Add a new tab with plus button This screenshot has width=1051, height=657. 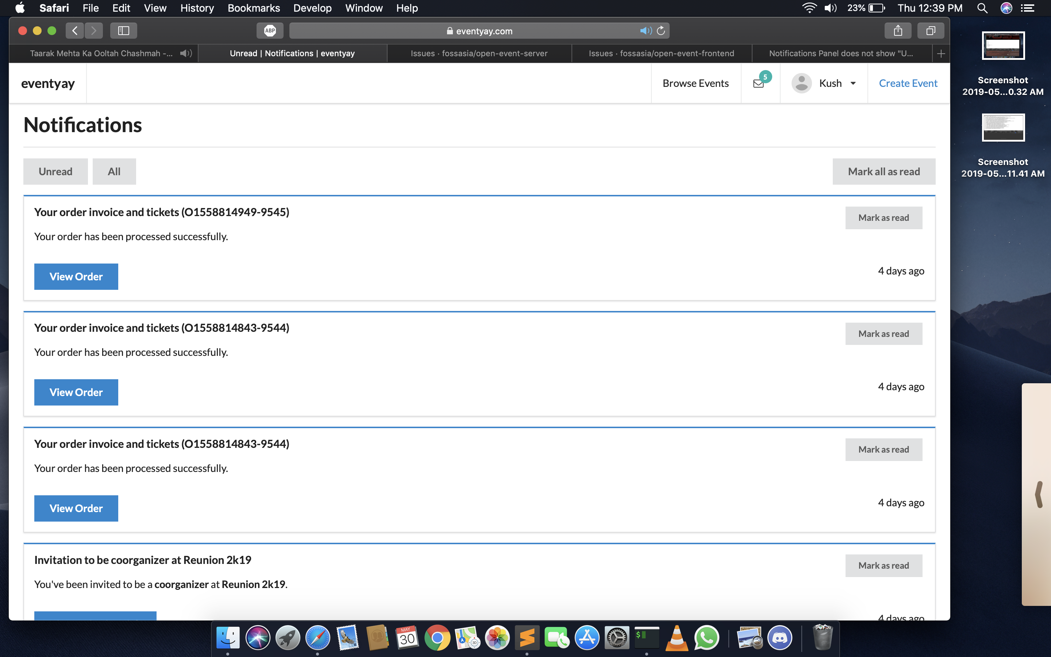pyautogui.click(x=941, y=53)
